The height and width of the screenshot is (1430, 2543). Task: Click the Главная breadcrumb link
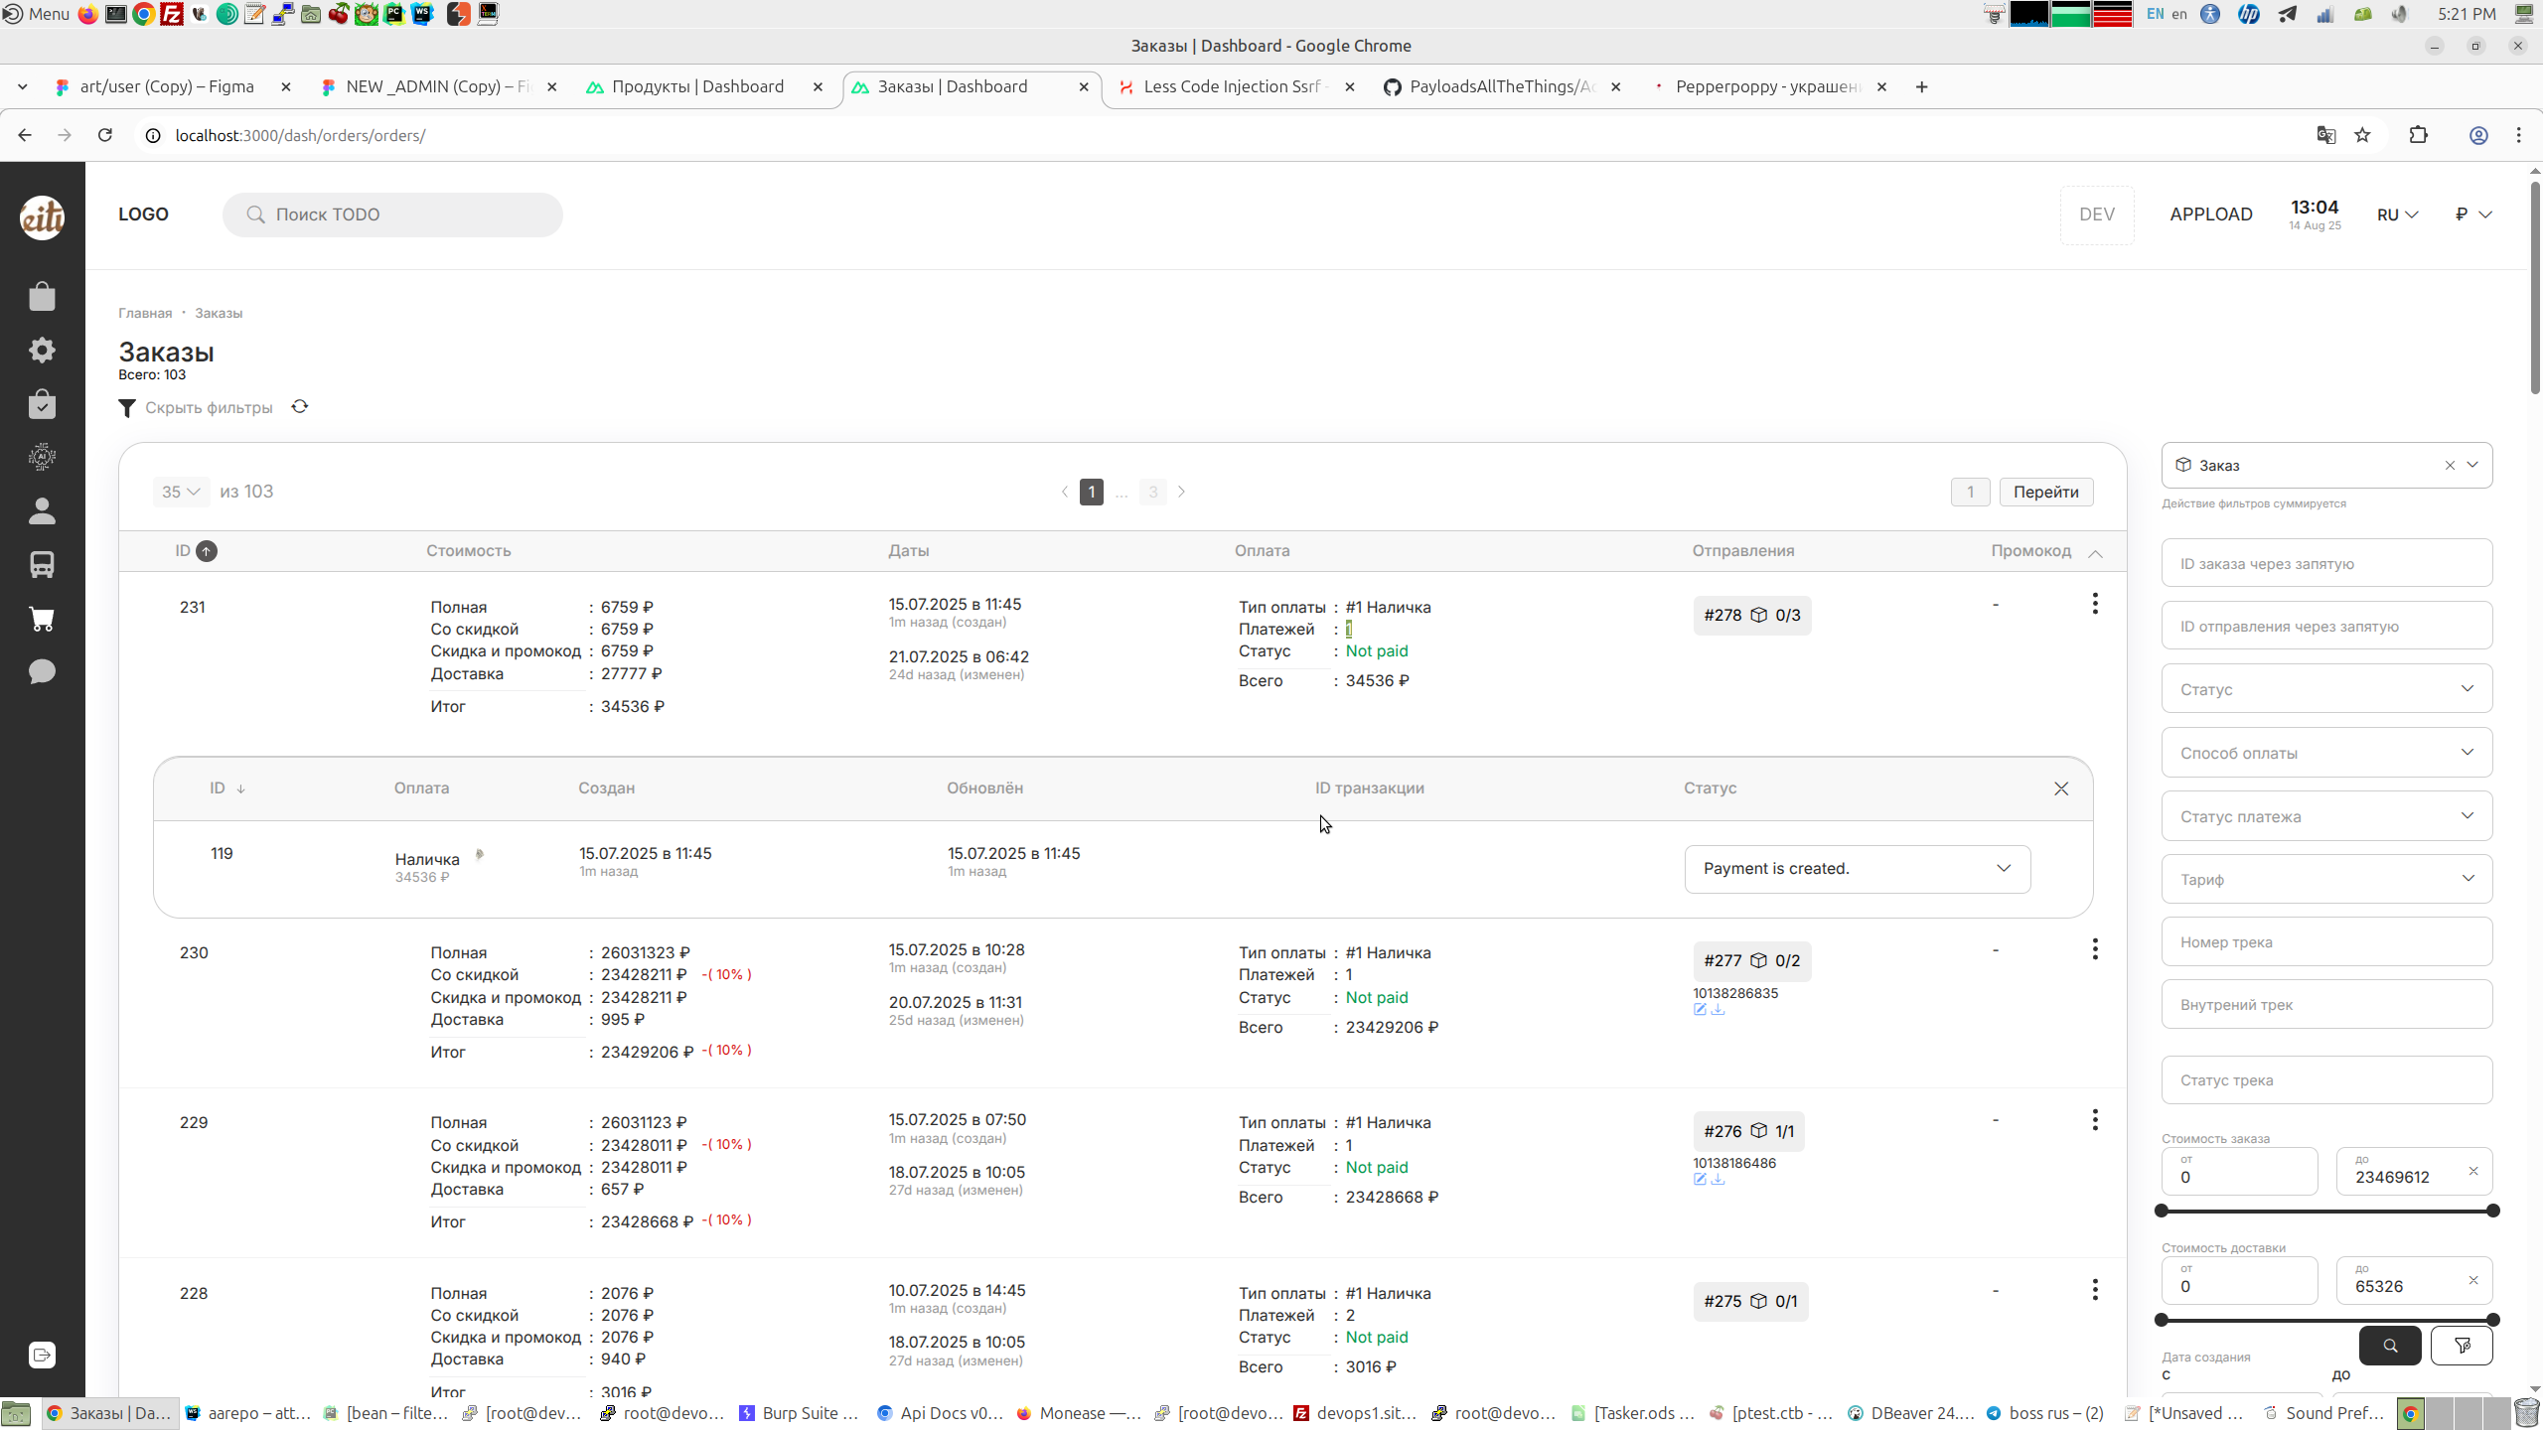pyautogui.click(x=145, y=313)
